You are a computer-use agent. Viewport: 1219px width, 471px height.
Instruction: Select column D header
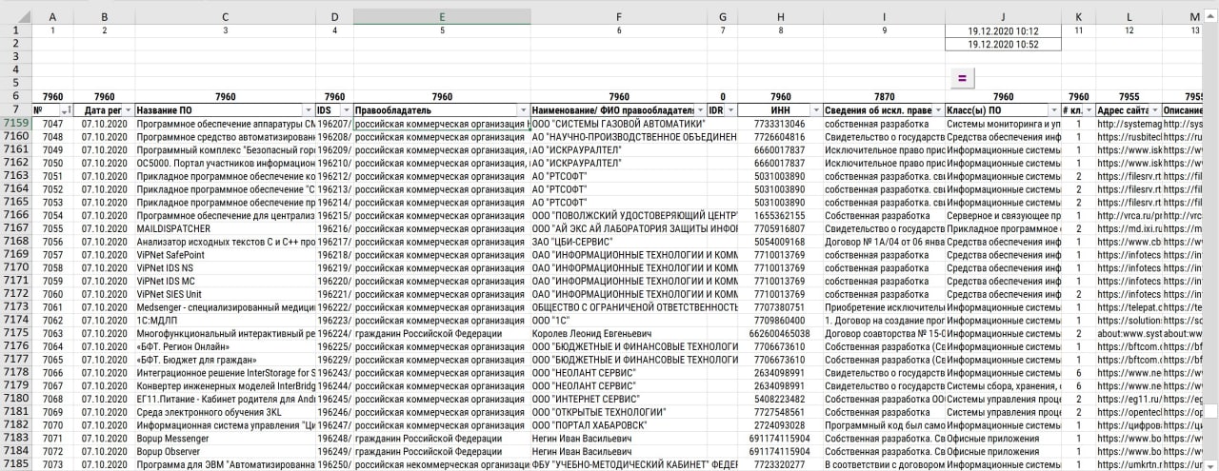coord(334,17)
